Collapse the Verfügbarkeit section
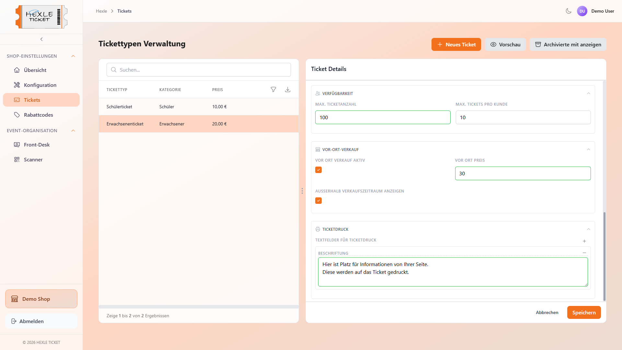Viewport: 622px width, 350px height. [589, 93]
